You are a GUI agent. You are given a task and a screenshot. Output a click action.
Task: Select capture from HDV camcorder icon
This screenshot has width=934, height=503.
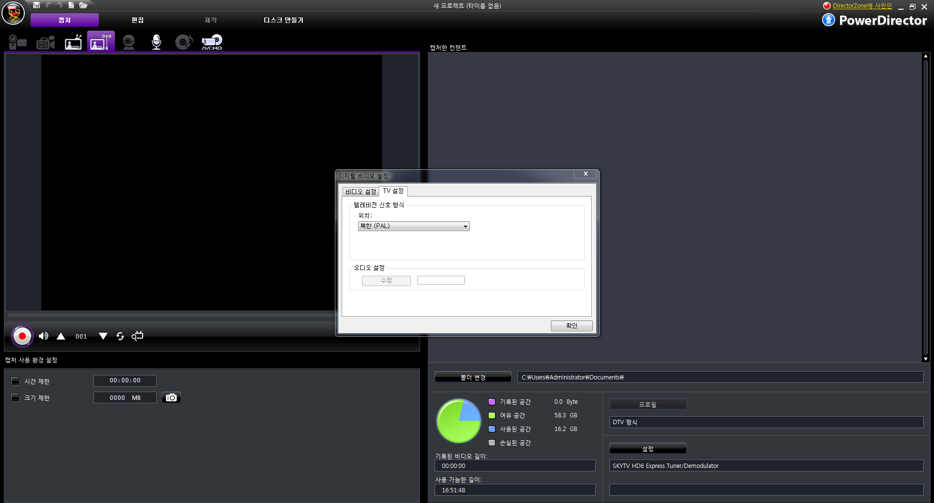pos(46,42)
